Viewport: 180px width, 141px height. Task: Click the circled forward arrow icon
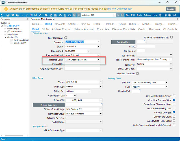[x=165, y=15]
